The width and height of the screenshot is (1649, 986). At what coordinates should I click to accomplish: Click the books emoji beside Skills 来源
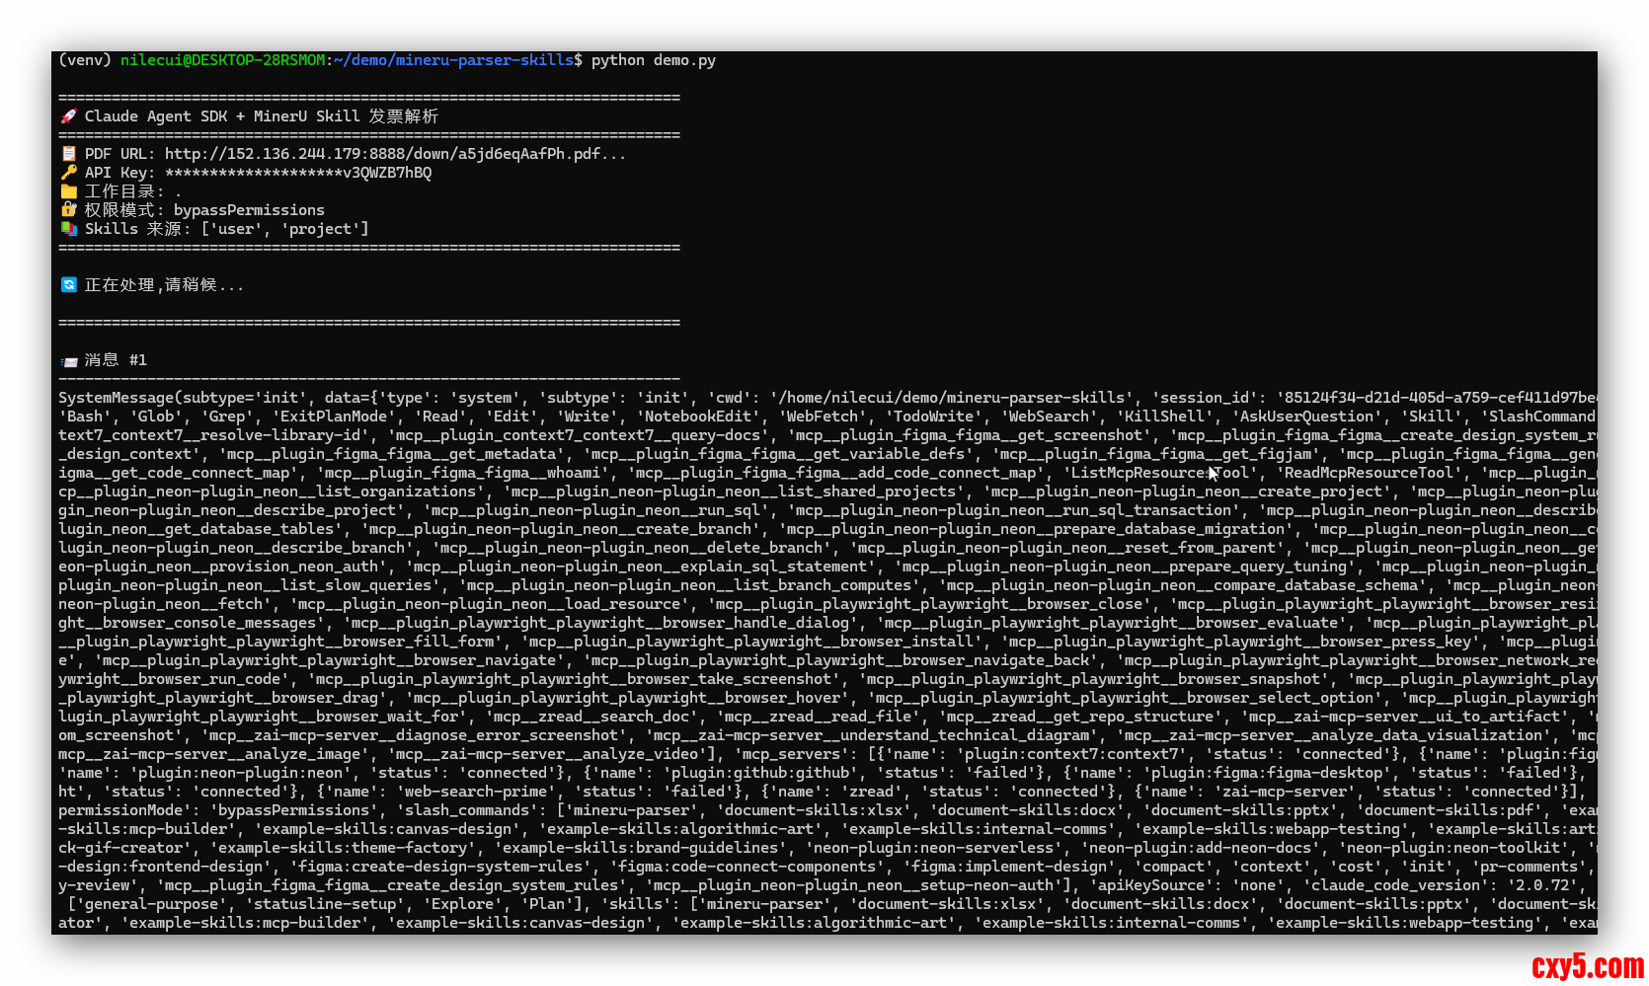68,229
